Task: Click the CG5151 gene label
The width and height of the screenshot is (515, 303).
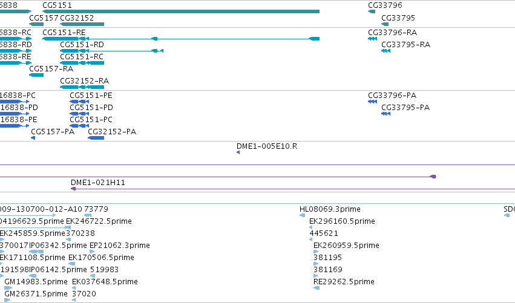Action: 57,5
